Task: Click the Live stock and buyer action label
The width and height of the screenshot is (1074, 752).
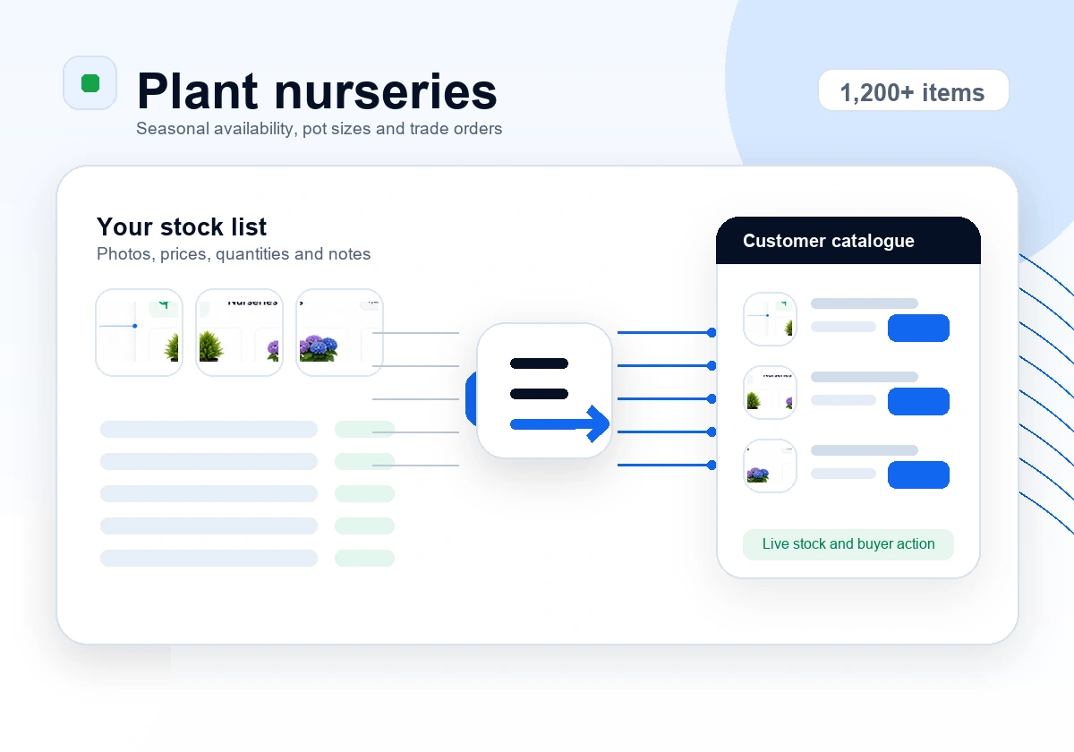Action: [848, 544]
